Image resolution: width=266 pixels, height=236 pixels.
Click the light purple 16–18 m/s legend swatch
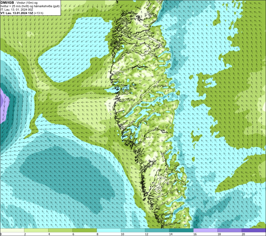(x=205, y=230)
